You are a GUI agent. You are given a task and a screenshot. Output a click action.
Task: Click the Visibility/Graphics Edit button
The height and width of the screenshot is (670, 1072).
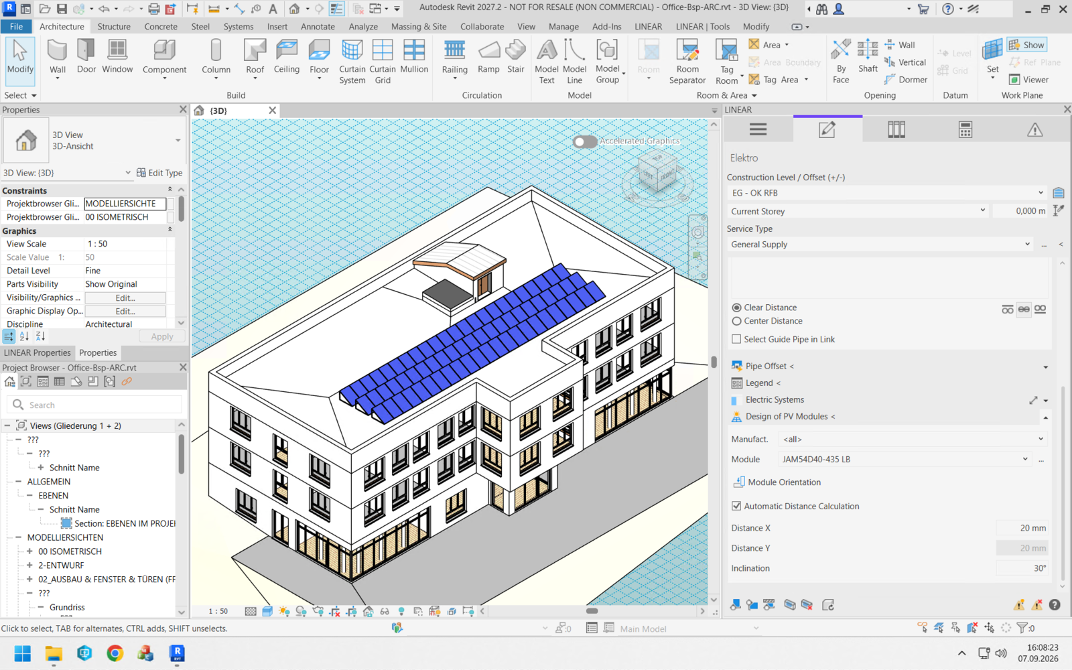(x=125, y=297)
